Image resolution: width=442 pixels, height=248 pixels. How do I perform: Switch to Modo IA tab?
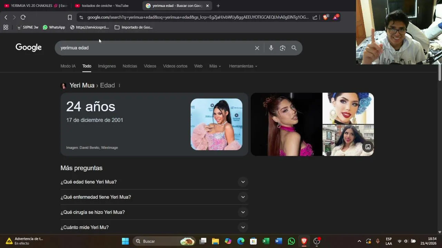(68, 66)
